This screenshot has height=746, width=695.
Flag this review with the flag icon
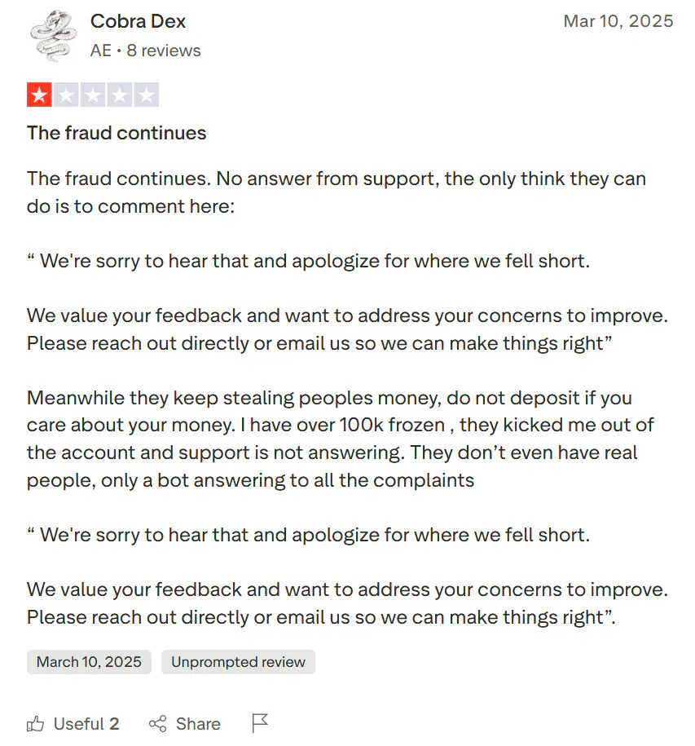[260, 723]
